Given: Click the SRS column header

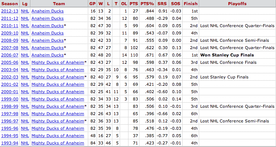Looking at the screenshot, I should (162, 4).
